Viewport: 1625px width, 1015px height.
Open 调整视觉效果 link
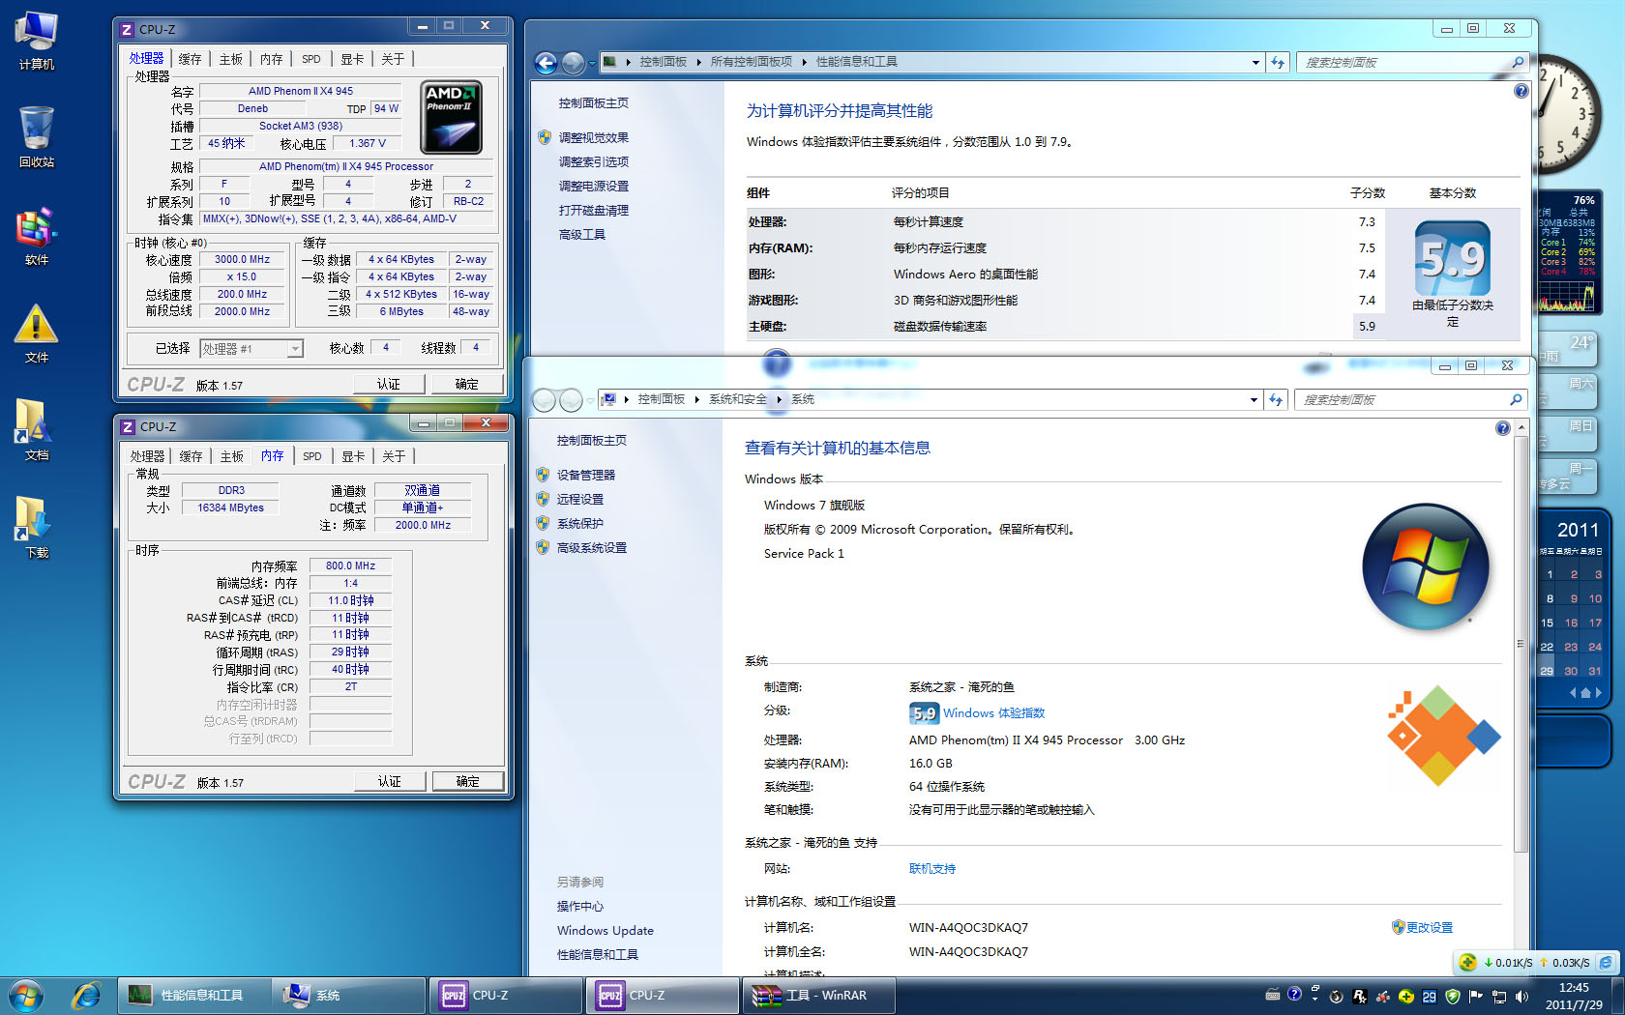[x=593, y=137]
